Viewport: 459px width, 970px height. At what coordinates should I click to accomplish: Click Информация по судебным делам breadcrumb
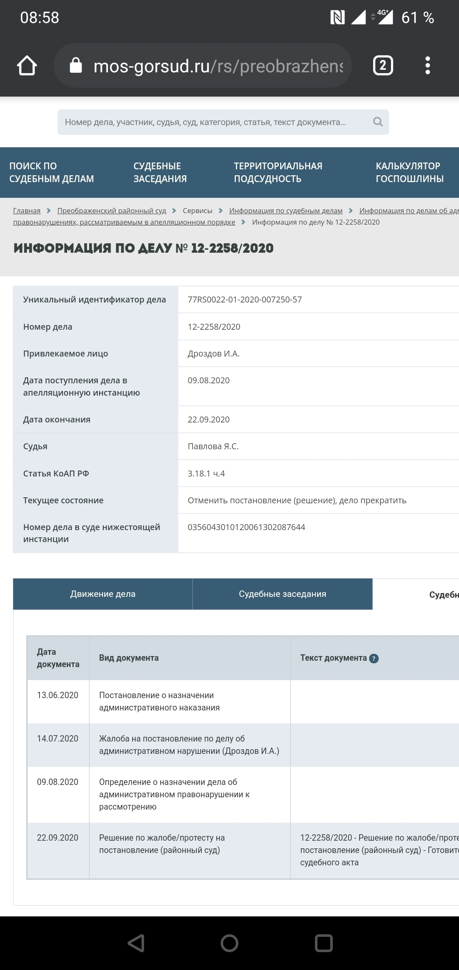pos(286,211)
